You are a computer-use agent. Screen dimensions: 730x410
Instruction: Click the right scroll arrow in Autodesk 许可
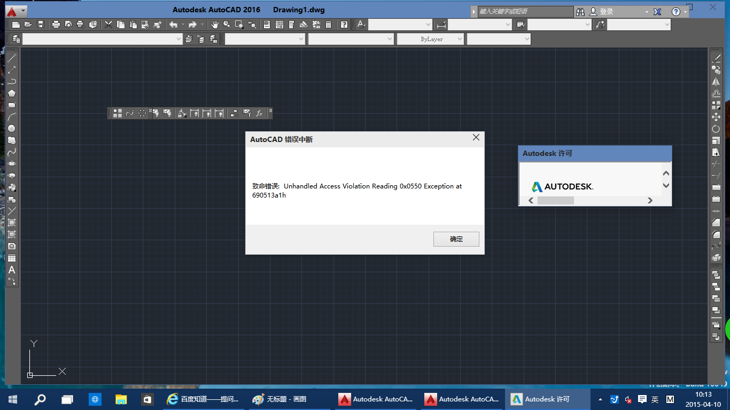click(x=650, y=200)
